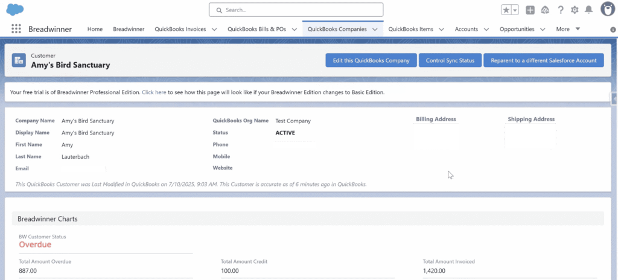Expand the favorites list dropdown arrow

(515, 10)
